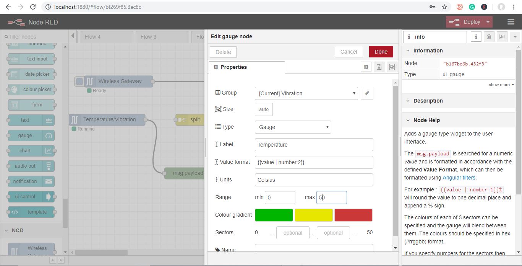Viewport: 522px width, 266px height.
Task: Click the auto size button
Action: pos(264,109)
